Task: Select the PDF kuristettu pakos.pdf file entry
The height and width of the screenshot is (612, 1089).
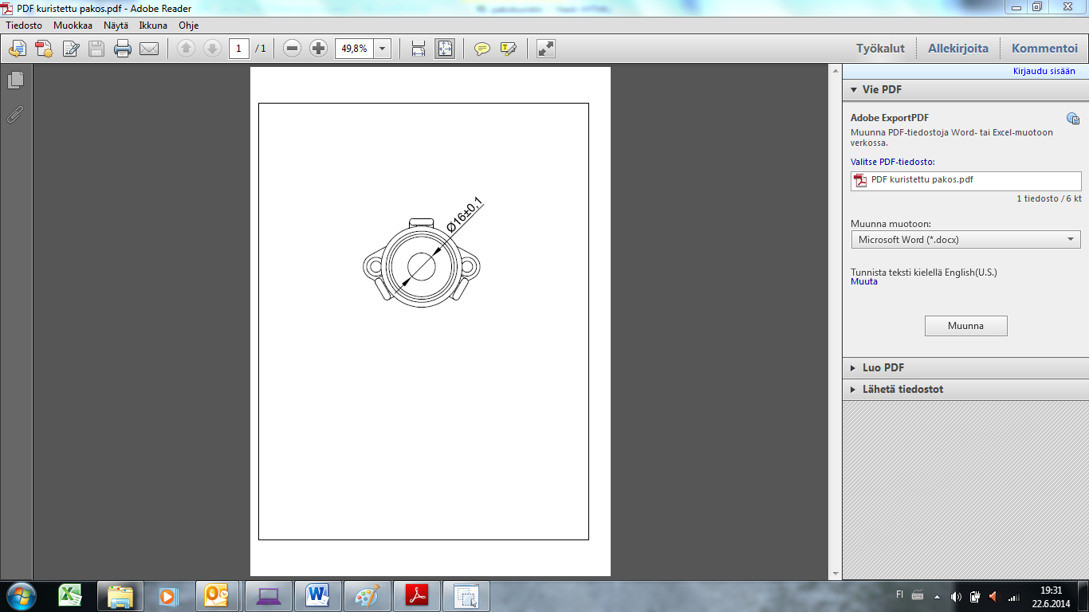Action: (965, 181)
